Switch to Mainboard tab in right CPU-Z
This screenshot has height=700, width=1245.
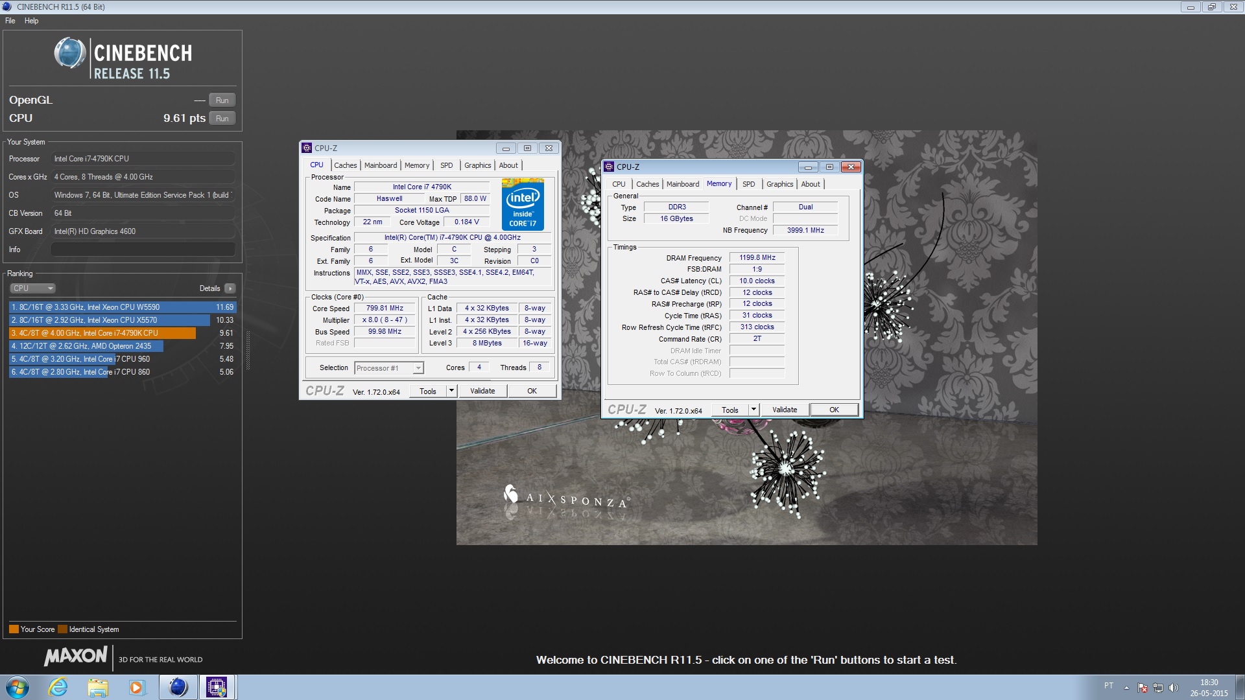click(683, 184)
